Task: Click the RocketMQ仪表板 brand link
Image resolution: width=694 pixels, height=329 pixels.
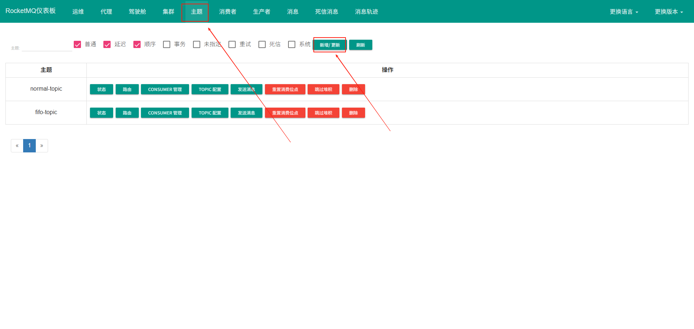Action: click(31, 11)
